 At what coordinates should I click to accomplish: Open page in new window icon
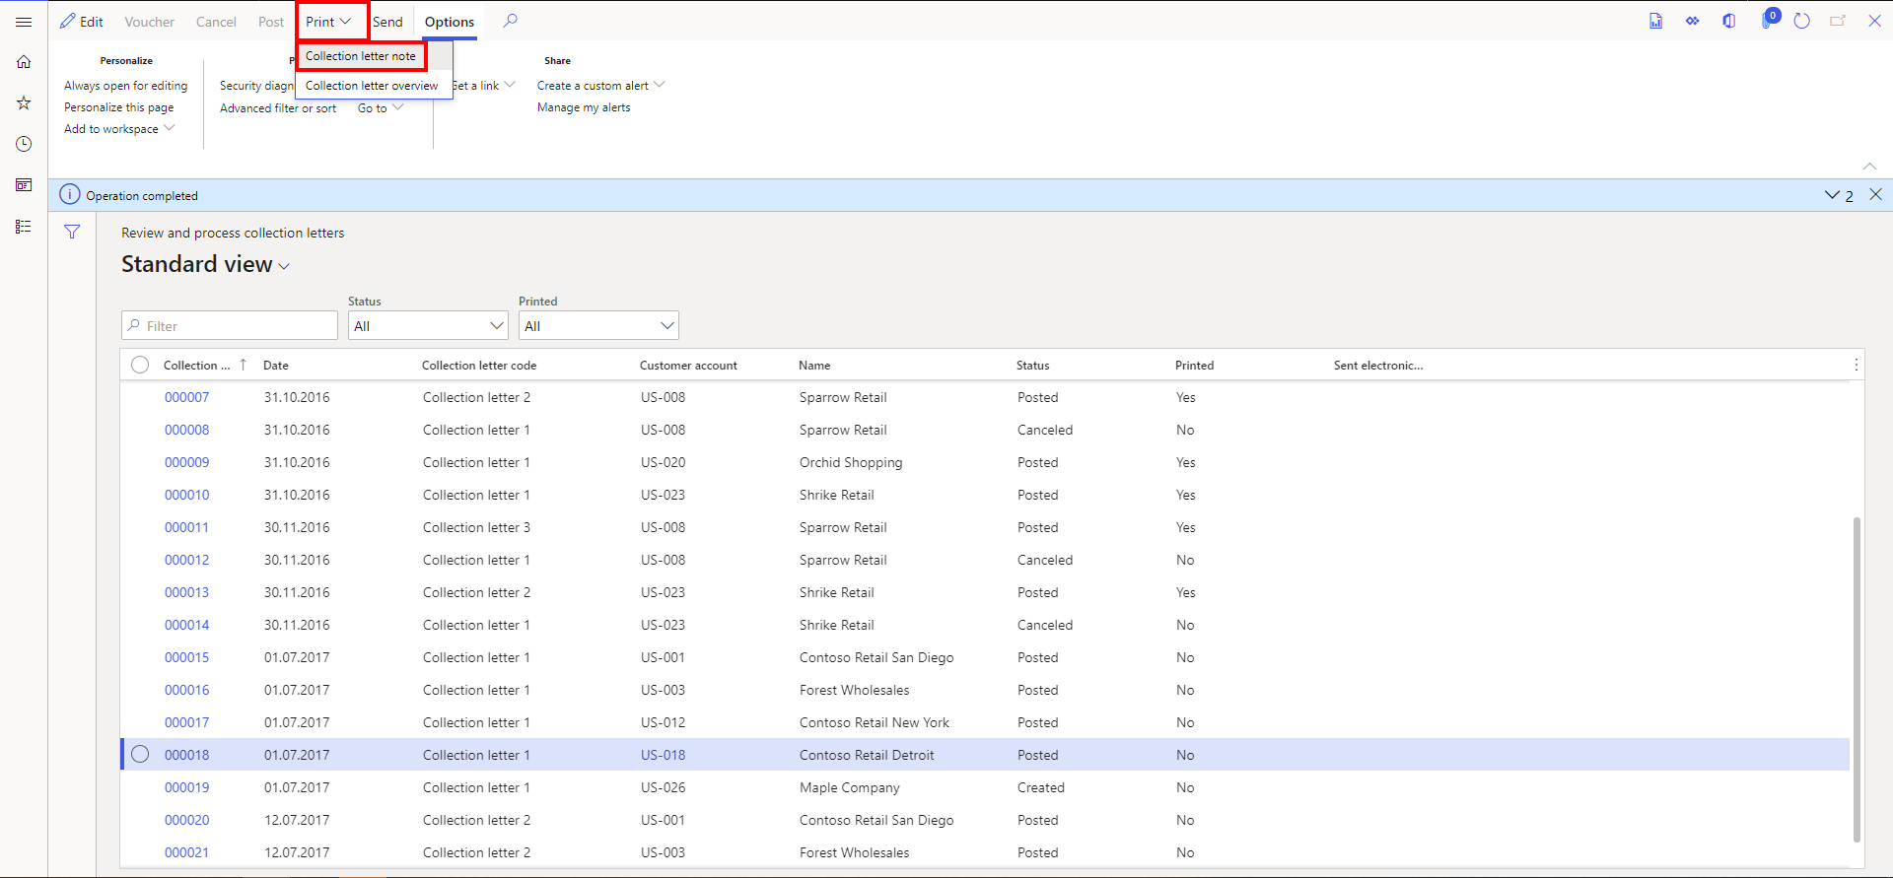click(x=1838, y=21)
